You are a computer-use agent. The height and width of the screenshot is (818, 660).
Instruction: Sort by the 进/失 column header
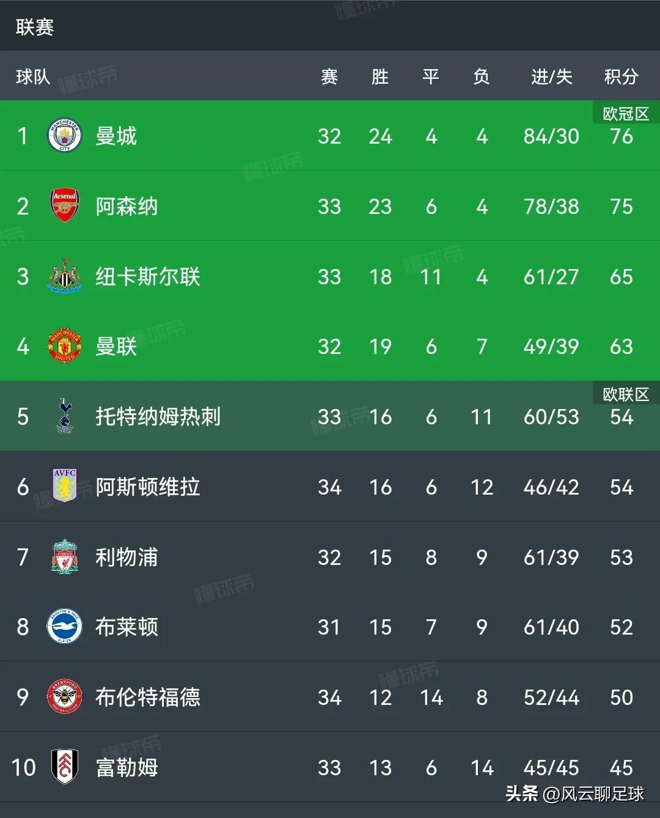coord(551,76)
